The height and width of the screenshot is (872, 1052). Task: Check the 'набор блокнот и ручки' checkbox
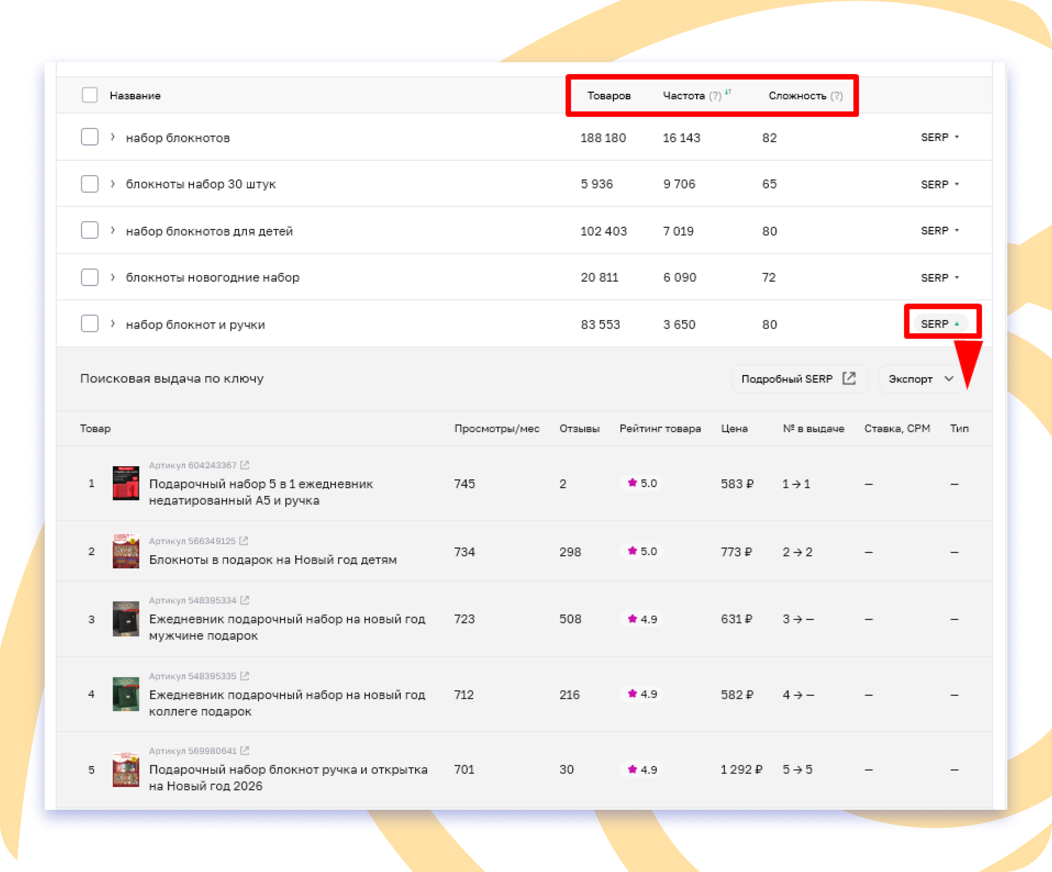(90, 323)
